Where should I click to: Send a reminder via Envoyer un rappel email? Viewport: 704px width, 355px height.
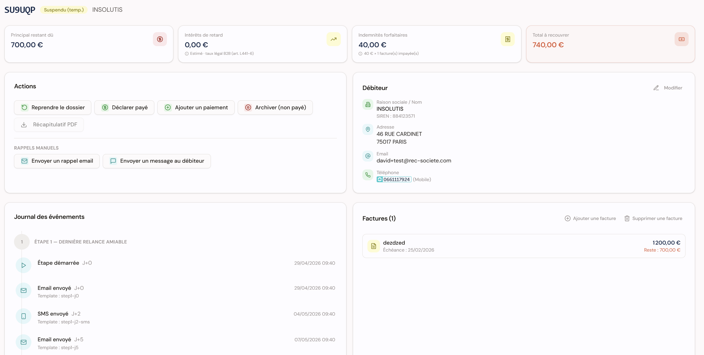[57, 161]
